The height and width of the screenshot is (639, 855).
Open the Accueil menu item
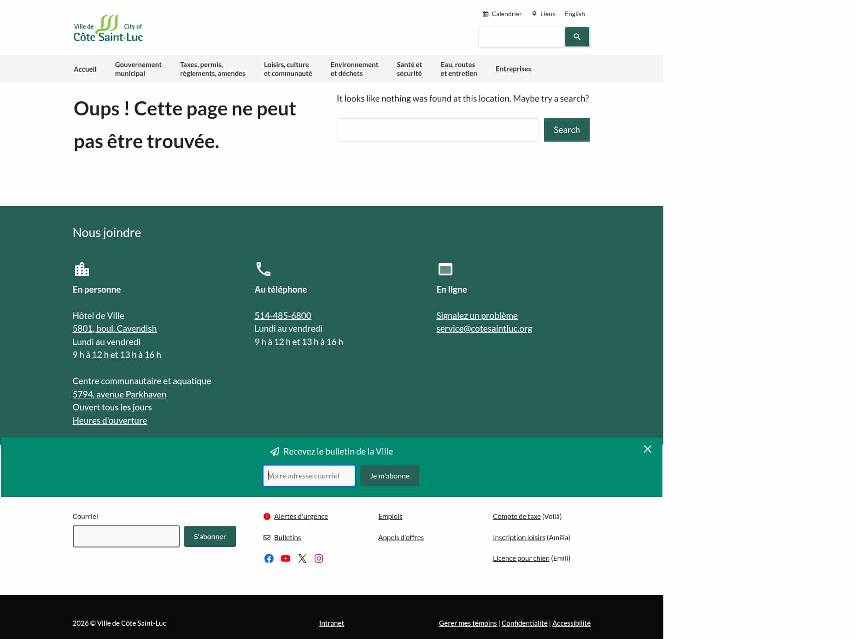(x=85, y=69)
